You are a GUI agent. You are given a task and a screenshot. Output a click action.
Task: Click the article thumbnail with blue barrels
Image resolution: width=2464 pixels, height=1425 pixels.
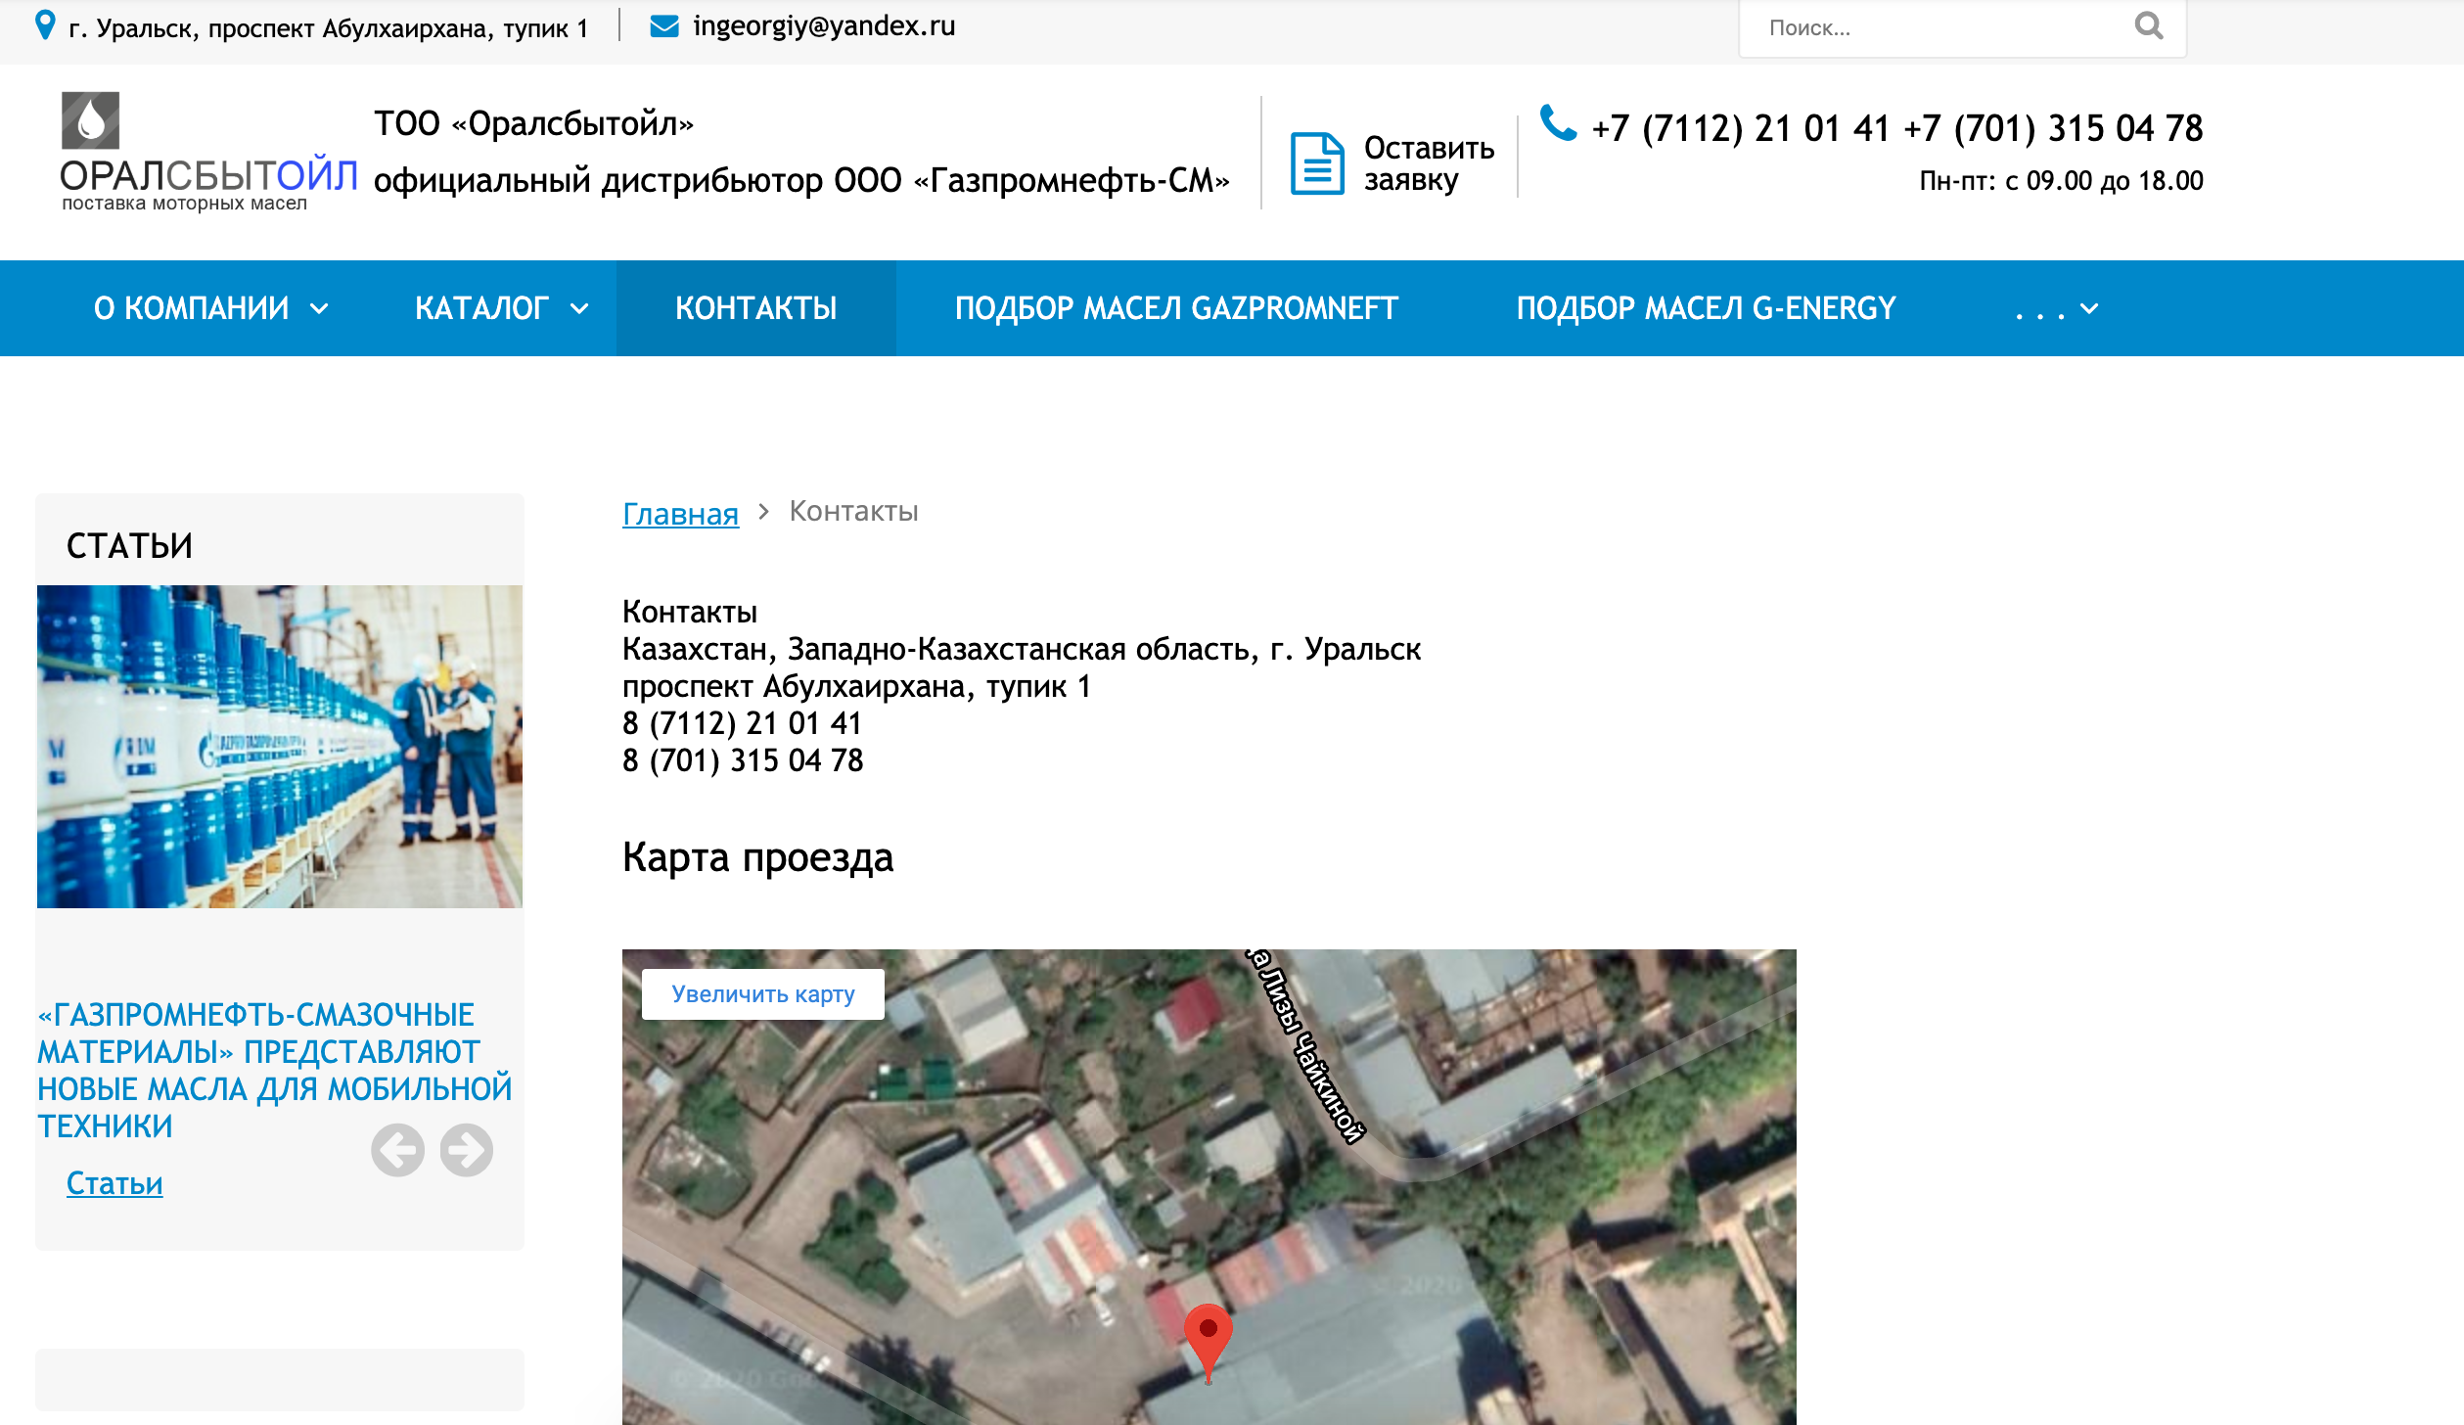click(x=280, y=747)
